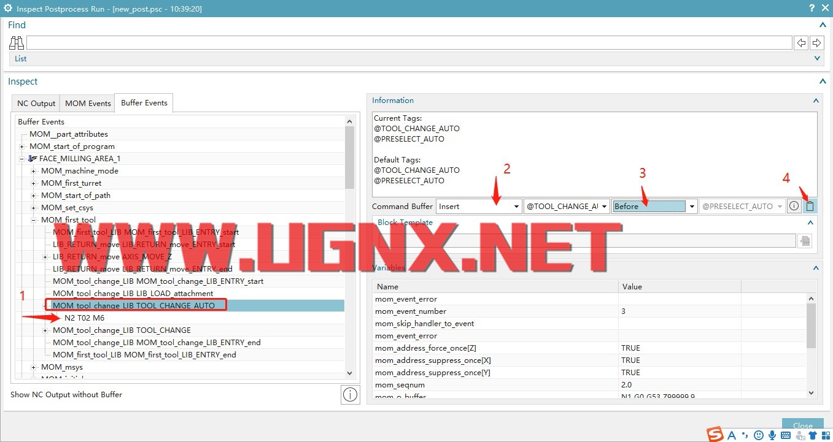Collapse the Block Template group chevron
This screenshot has width=833, height=442.
pos(810,223)
